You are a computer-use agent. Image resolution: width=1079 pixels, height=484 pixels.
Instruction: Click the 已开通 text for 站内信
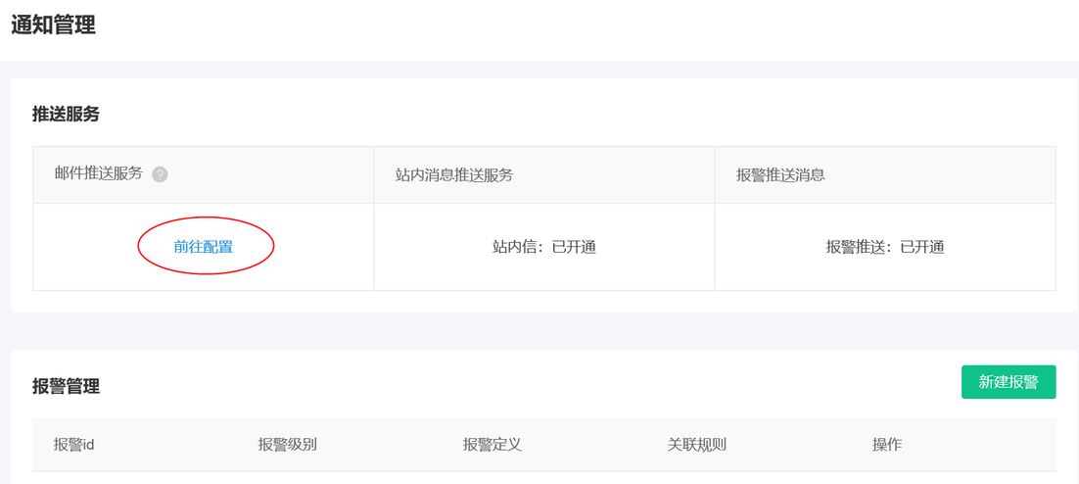574,247
